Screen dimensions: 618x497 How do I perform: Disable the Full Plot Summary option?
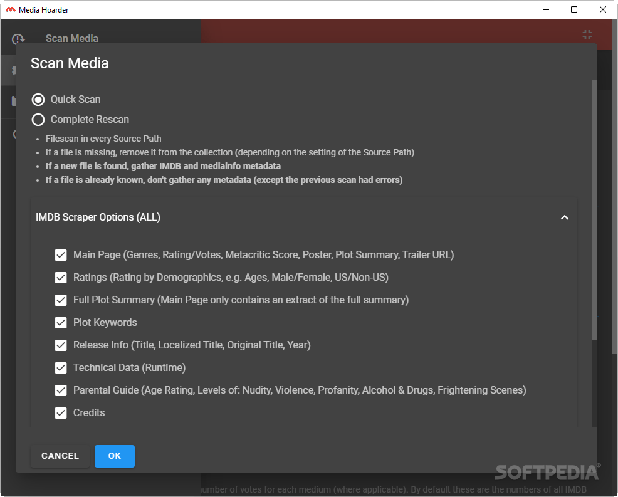pyautogui.click(x=60, y=300)
